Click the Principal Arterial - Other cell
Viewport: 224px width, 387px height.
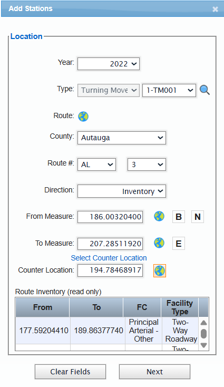click(x=143, y=331)
